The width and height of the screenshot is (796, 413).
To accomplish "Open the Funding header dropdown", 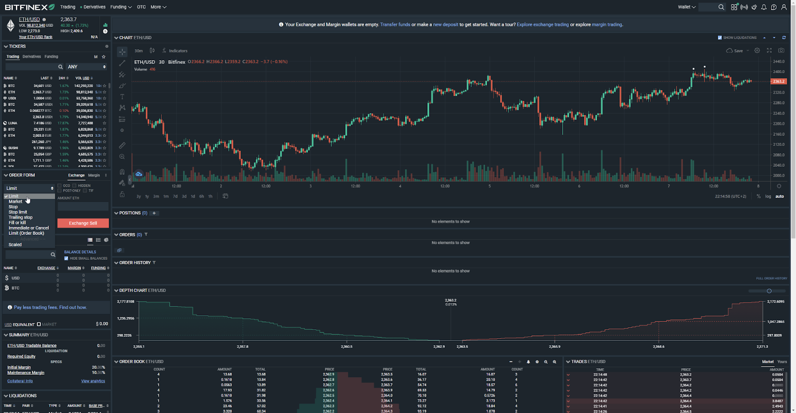I will pos(121,7).
